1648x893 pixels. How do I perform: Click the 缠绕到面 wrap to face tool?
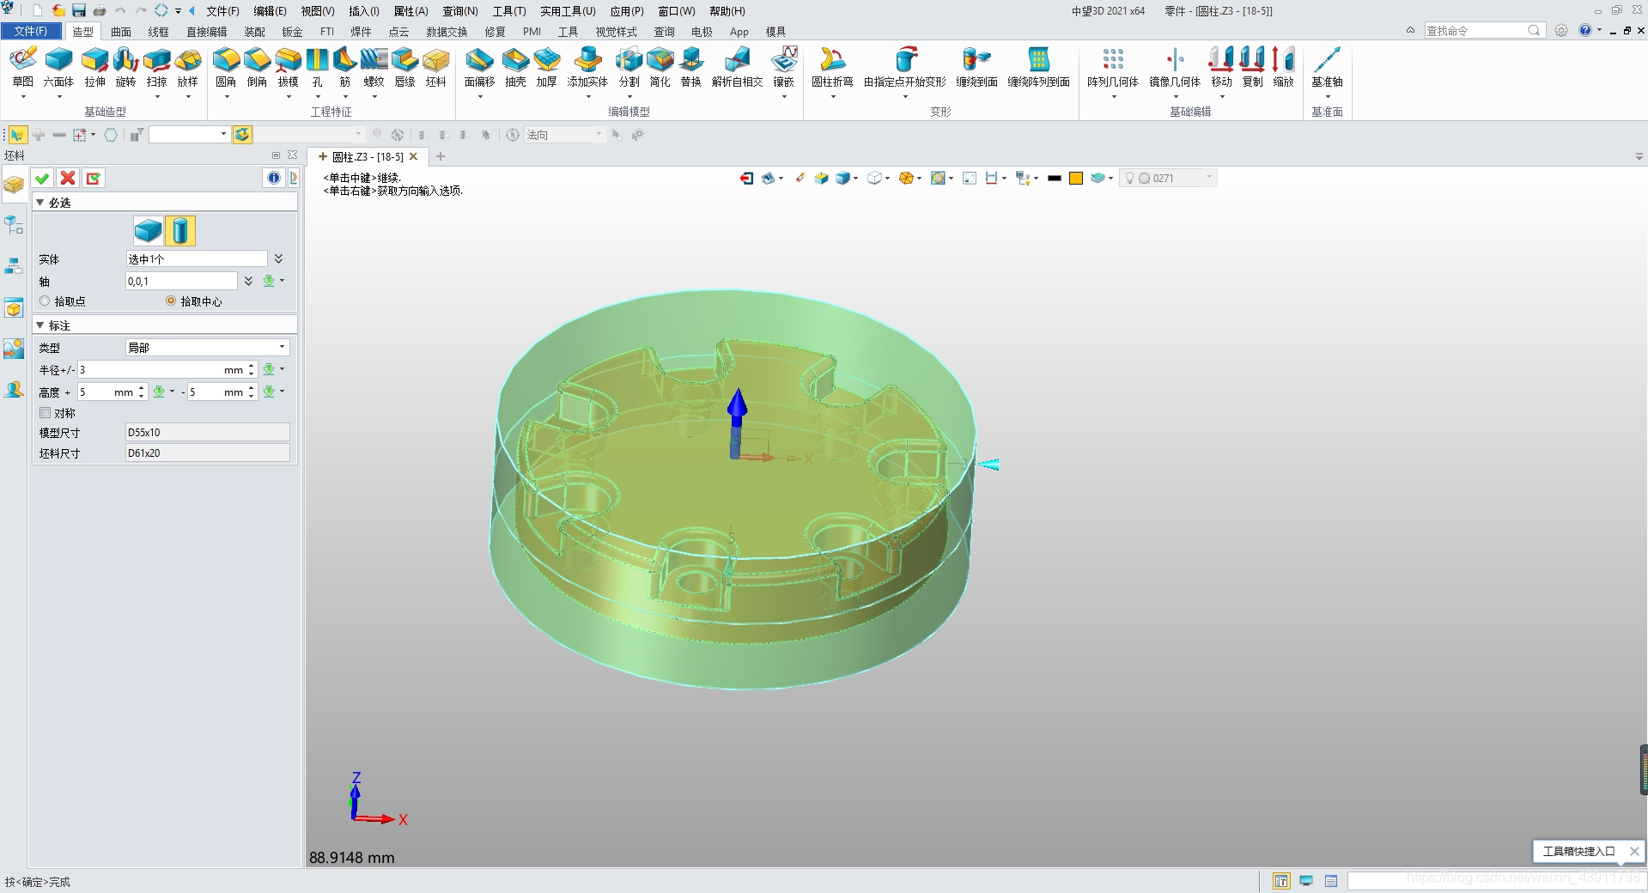click(x=976, y=67)
